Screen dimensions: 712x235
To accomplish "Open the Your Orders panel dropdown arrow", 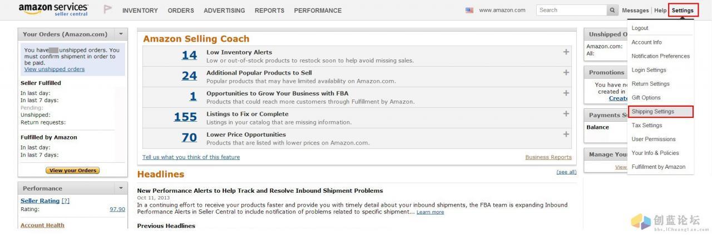I will click(121, 34).
